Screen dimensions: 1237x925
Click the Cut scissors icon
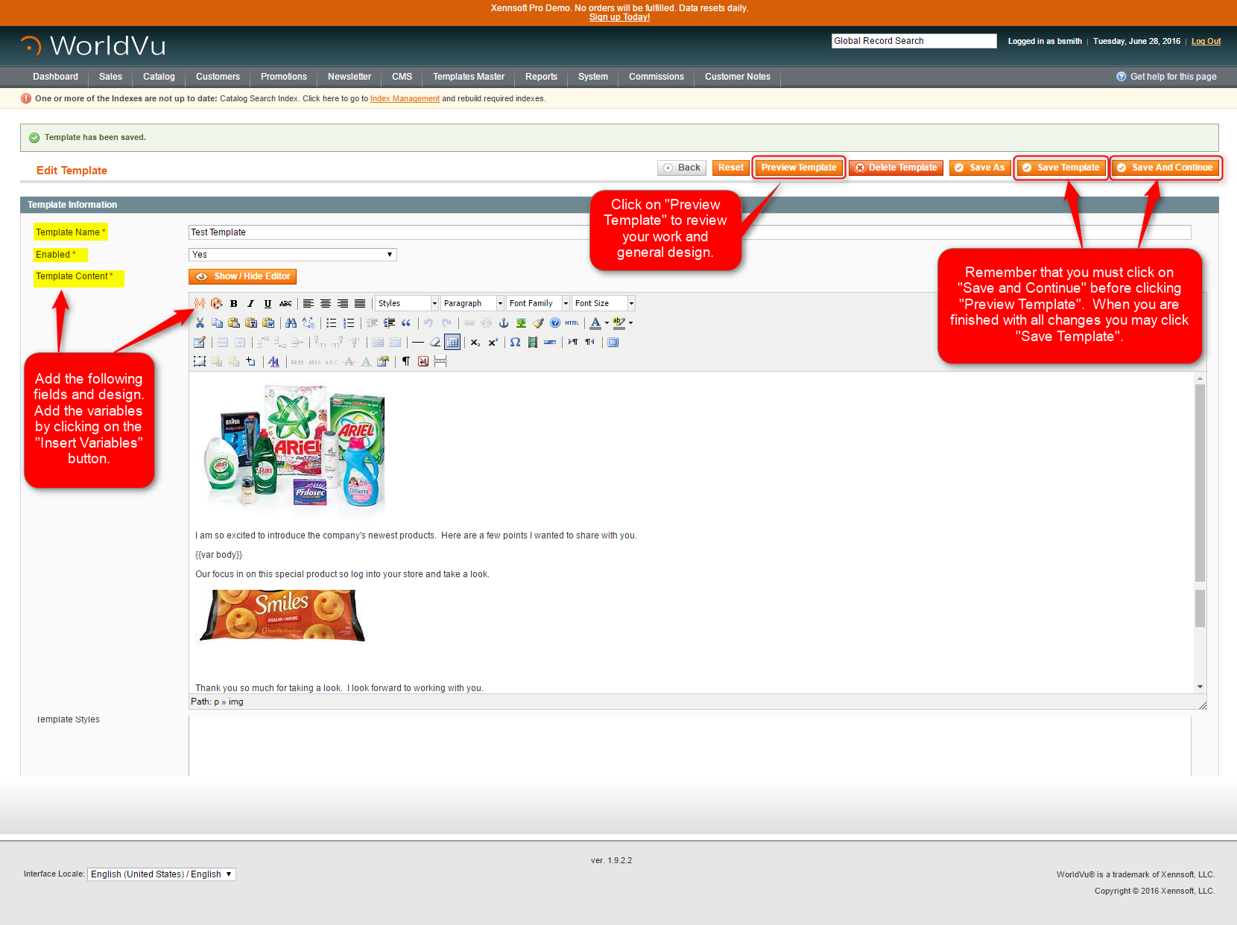pyautogui.click(x=200, y=322)
